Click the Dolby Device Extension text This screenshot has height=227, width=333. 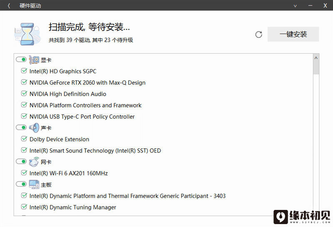59,140
